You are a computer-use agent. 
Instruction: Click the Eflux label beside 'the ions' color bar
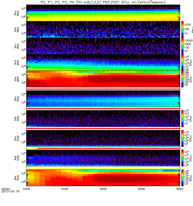pos(191,178)
